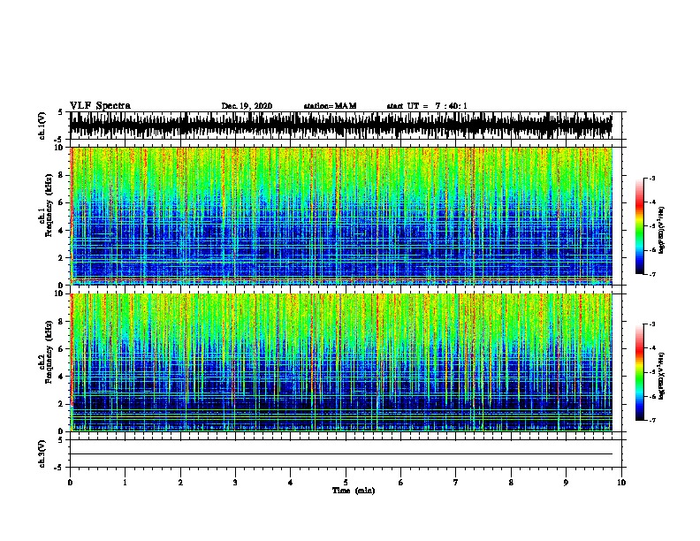Viewport: 700px width, 541px height.
Task: Click time axis tick label "6"
Action: click(x=401, y=483)
